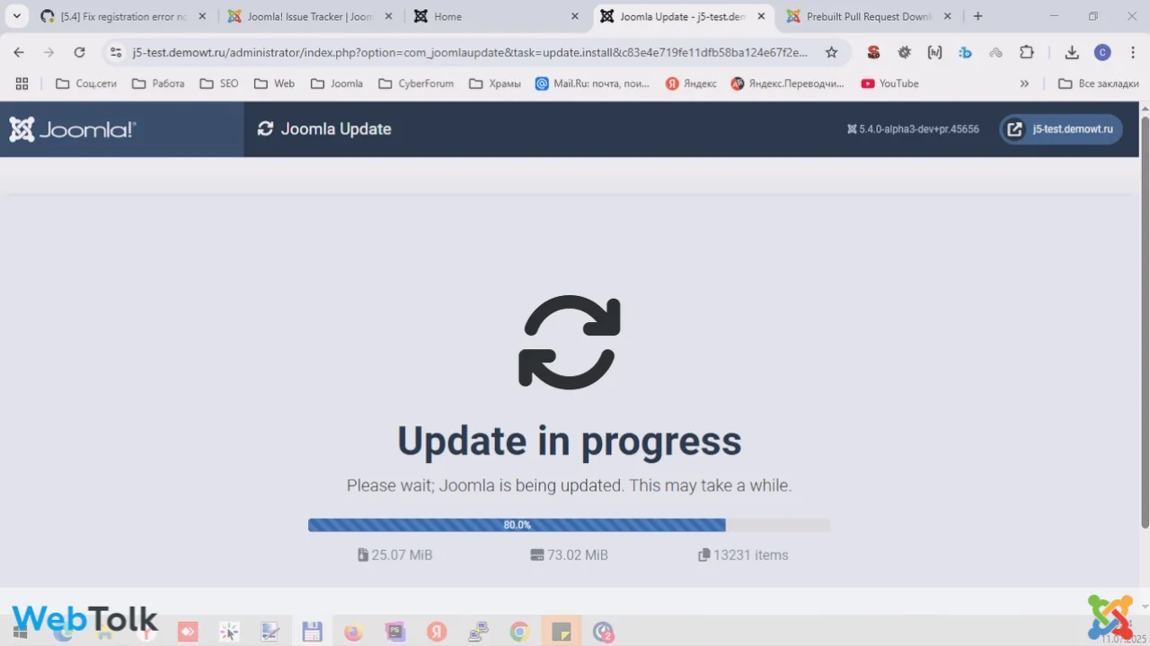Screen dimensions: 1150x646
Task: Switch to Joomla! Issue Tracker tab
Action: tap(310, 16)
